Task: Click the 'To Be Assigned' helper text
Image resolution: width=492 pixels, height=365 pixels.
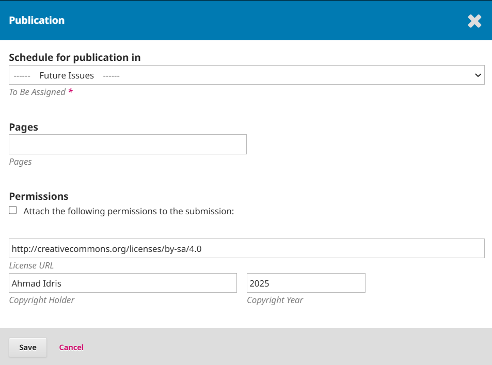Action: pos(37,92)
